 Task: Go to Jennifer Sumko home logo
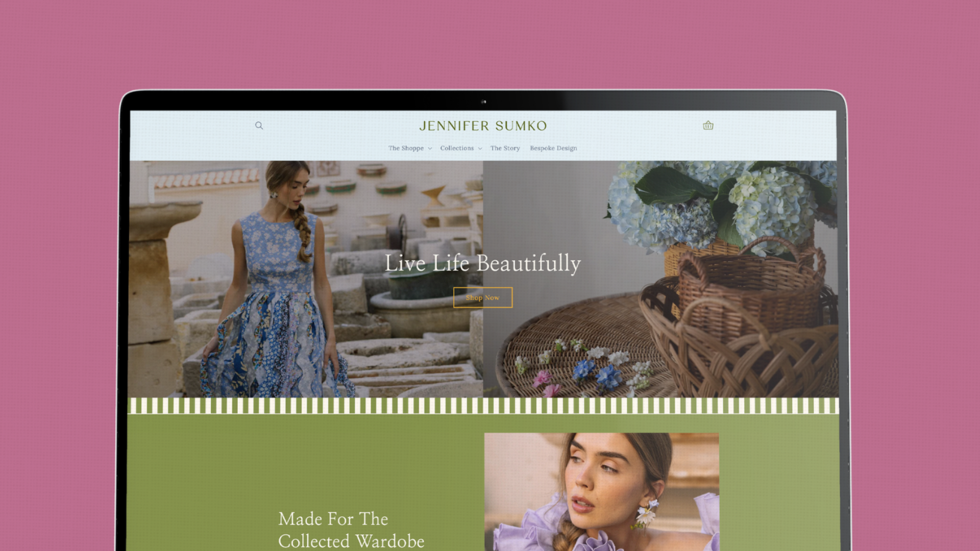point(483,126)
